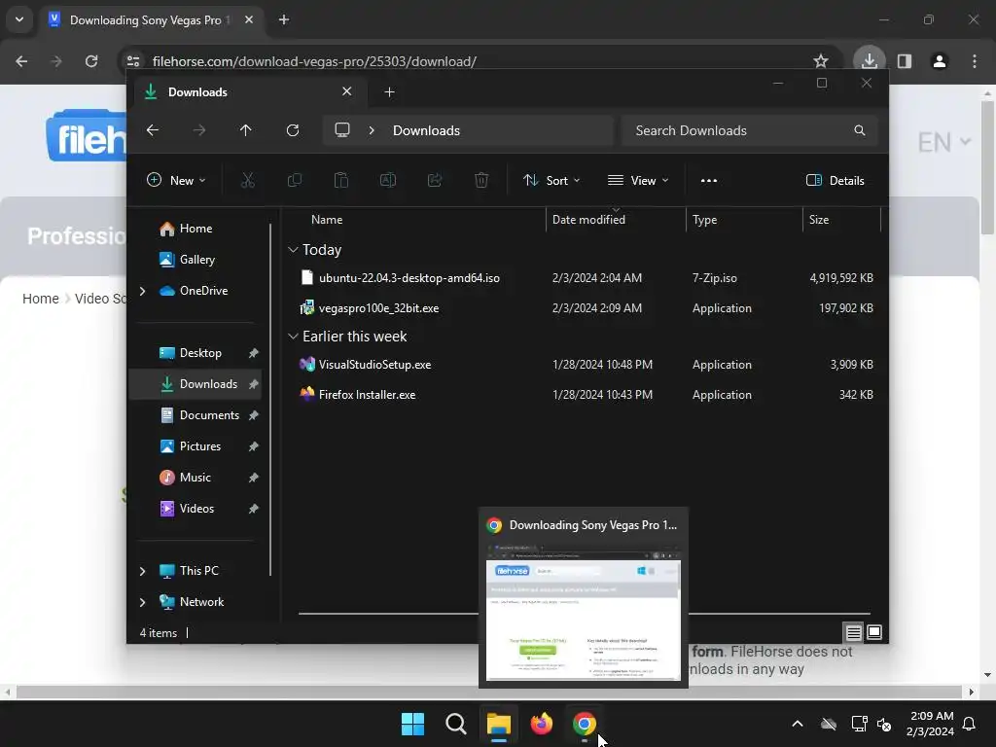This screenshot has width=996, height=747.
Task: Switch to large thumbnails view icon at bottom right
Action: (x=874, y=632)
